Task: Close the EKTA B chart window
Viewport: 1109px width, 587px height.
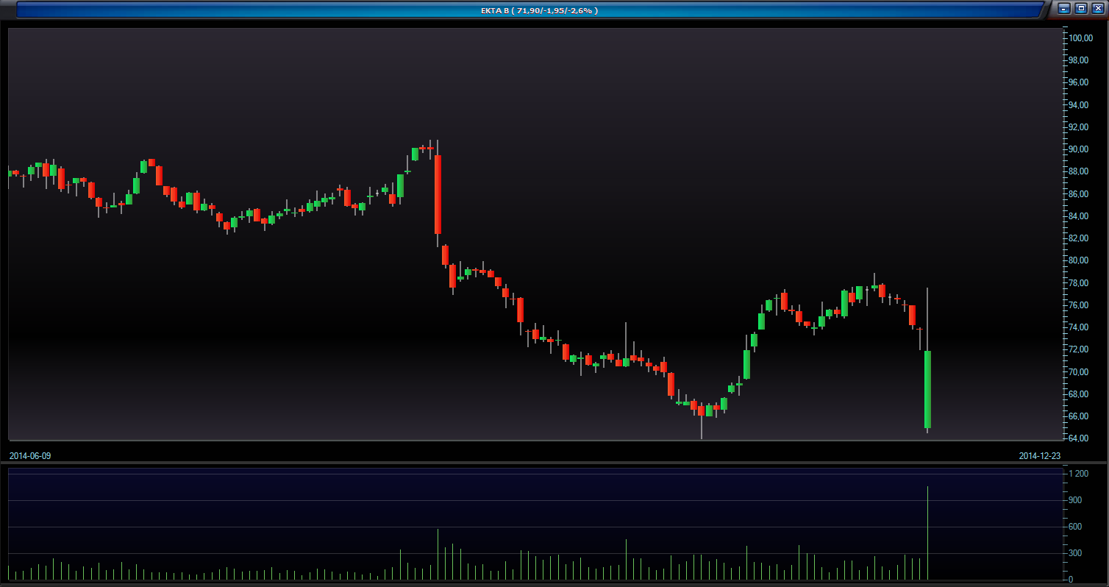Action: point(1098,9)
